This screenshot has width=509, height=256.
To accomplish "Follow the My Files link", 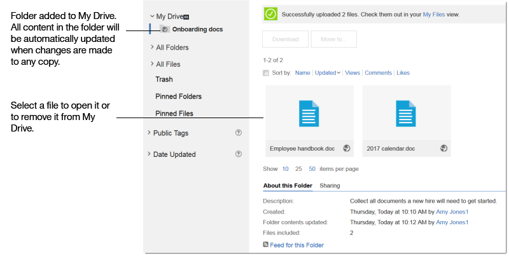I will (434, 14).
